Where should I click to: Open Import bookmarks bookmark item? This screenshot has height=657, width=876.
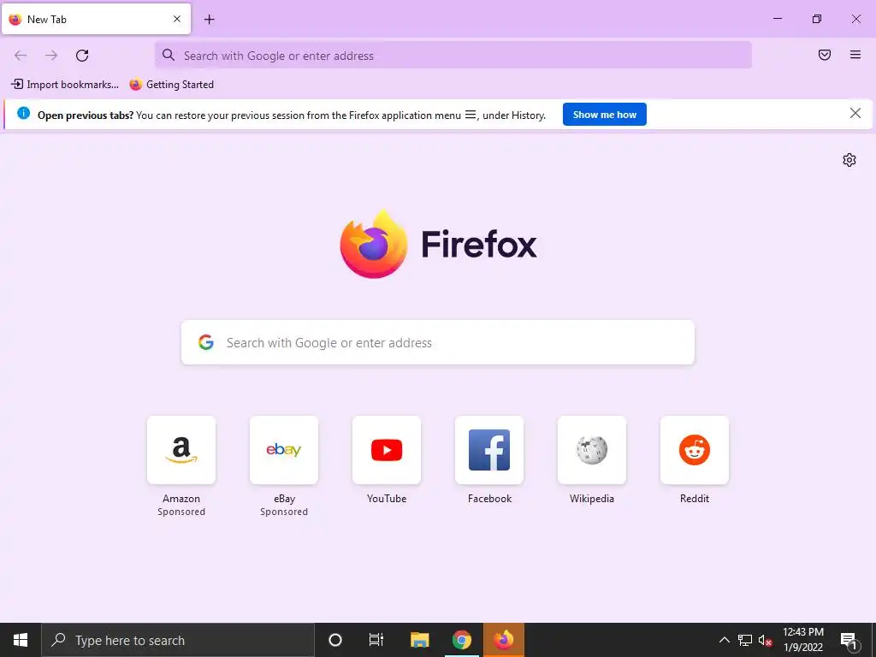65,85
